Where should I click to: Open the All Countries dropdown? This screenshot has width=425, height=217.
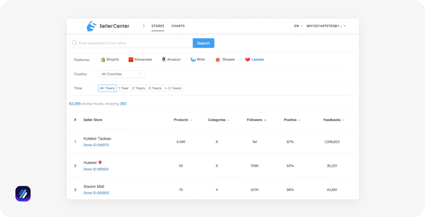(121, 74)
